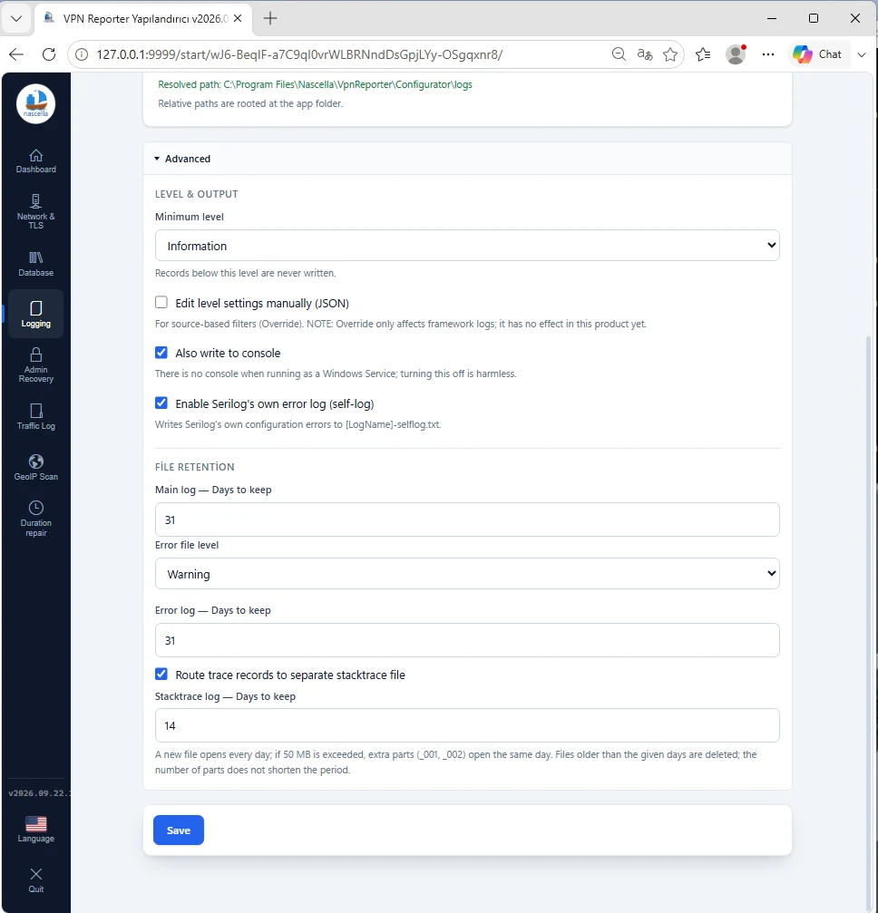Open the translate page option
Viewport: 878px width, 913px height.
pyautogui.click(x=644, y=54)
